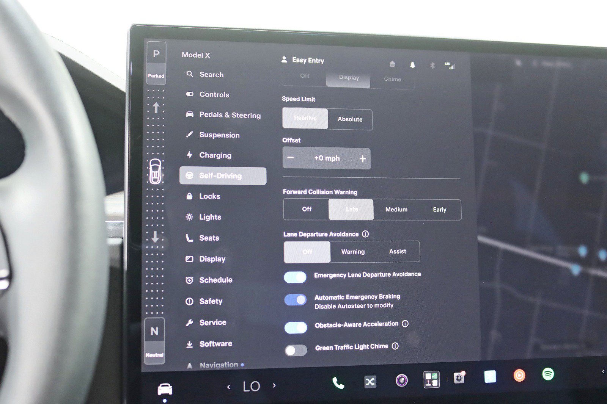Increase speed offset with plus button

(363, 158)
